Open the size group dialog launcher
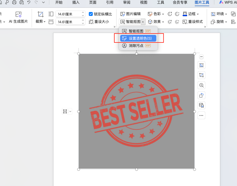The image size is (237, 186). click(x=114, y=27)
